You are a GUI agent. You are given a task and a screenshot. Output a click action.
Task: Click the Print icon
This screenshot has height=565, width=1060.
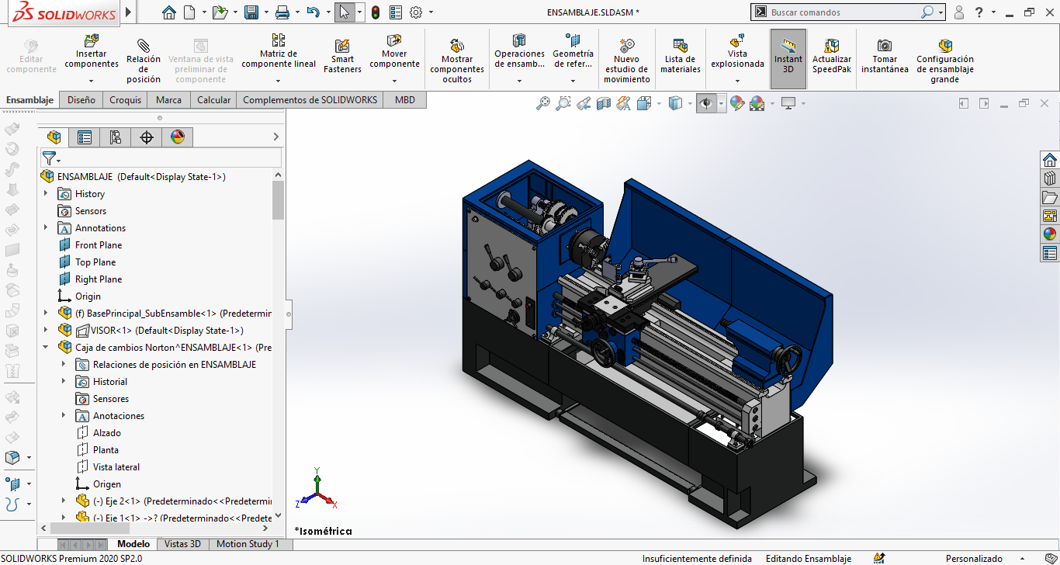282,12
